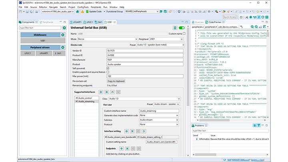Switch to the LPUART1 editor tab
The image size is (288, 162).
tap(76, 22)
